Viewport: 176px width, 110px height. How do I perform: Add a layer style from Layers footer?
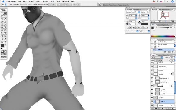pyautogui.click(x=156, y=109)
